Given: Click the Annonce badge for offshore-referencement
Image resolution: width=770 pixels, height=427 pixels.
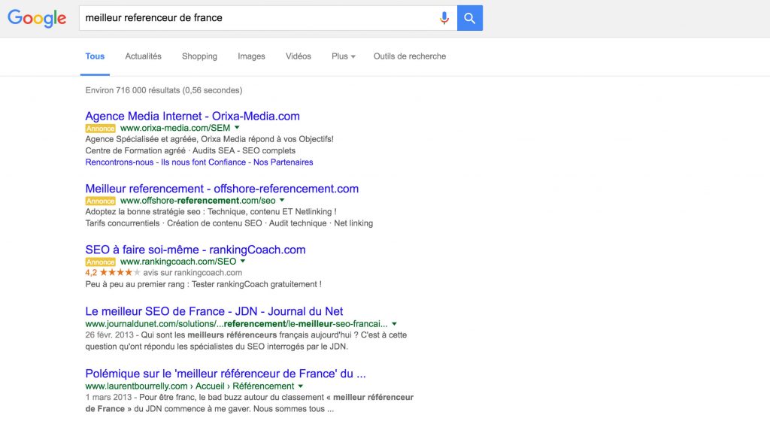Looking at the screenshot, I should tap(100, 201).
